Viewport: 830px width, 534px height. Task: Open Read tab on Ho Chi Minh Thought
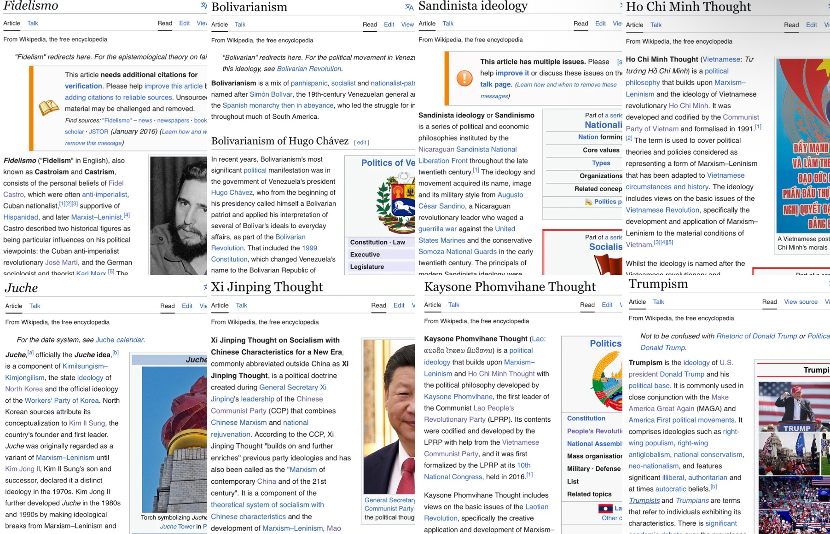coord(791,25)
